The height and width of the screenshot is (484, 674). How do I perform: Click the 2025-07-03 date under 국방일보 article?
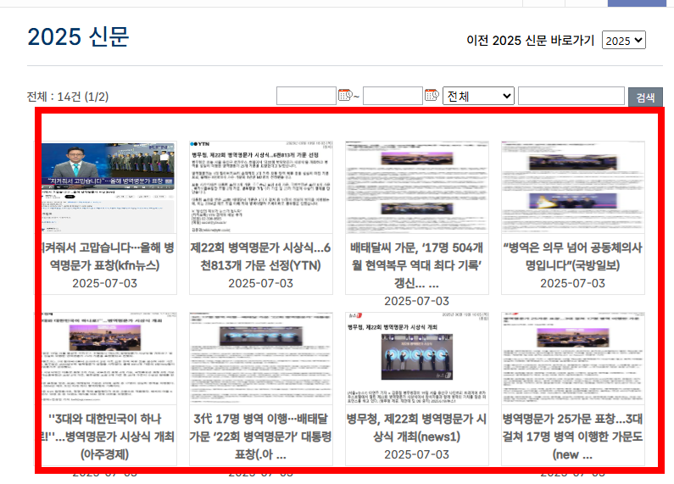click(x=573, y=283)
